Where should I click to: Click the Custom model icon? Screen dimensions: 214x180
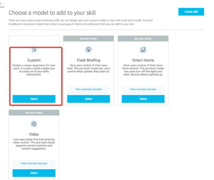tap(34, 50)
